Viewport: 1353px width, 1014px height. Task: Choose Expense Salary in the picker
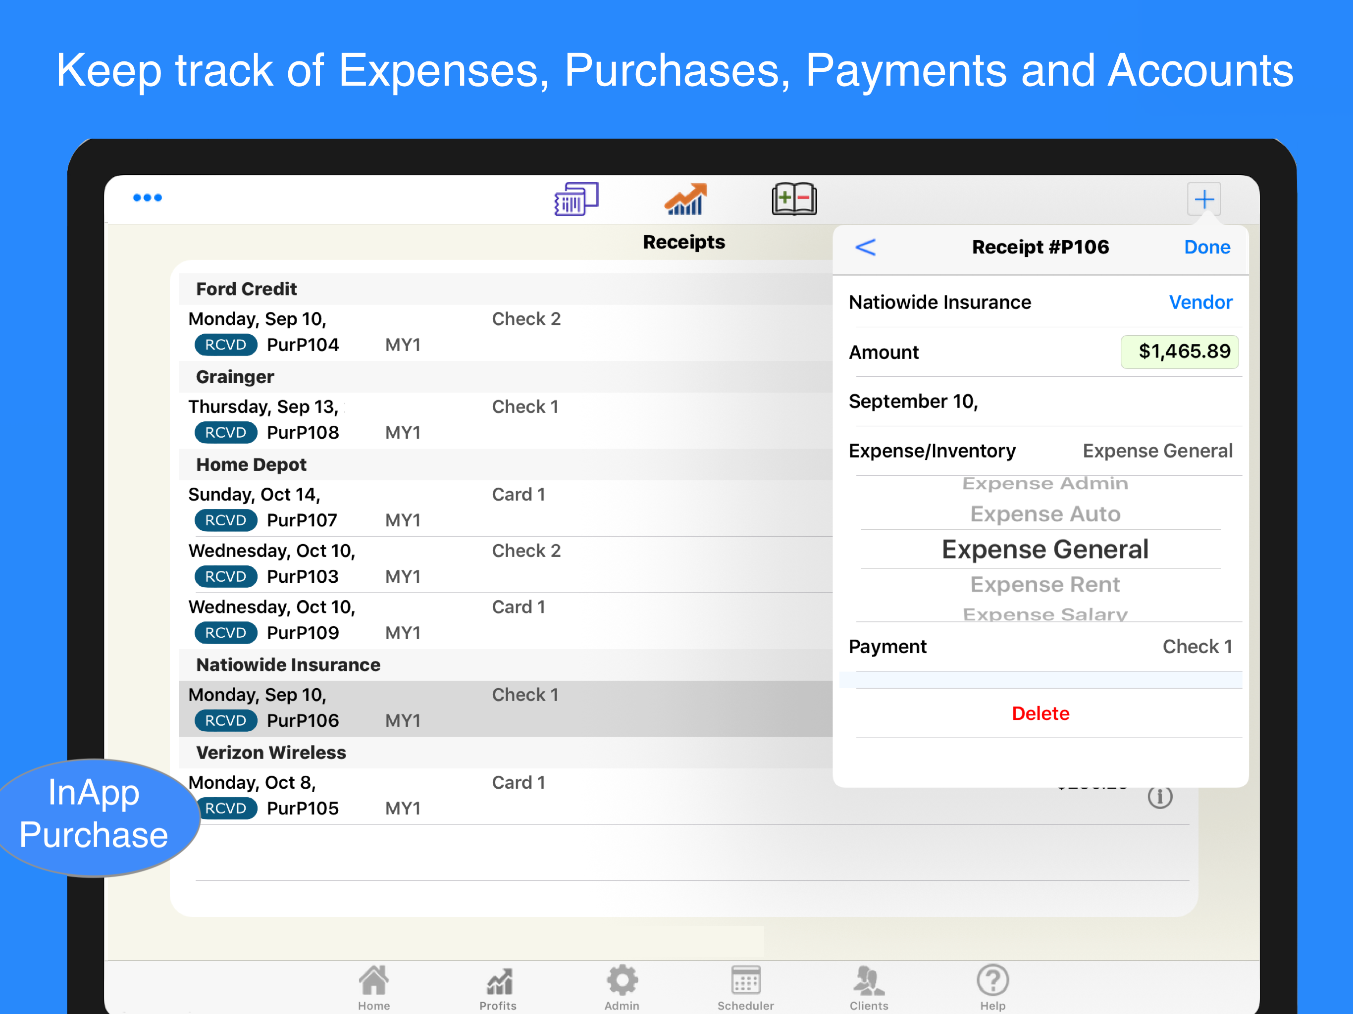1045,614
